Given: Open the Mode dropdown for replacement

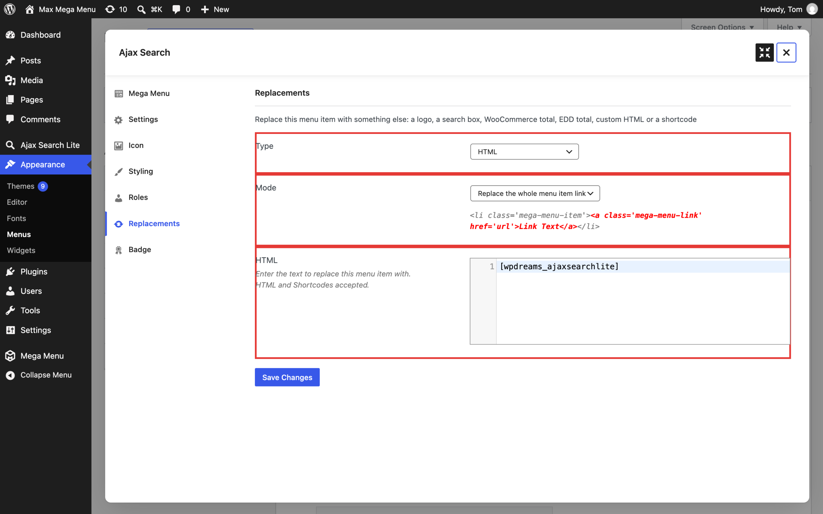Looking at the screenshot, I should 535,193.
